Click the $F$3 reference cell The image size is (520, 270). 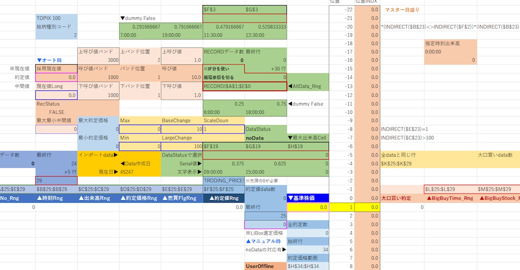click(223, 9)
